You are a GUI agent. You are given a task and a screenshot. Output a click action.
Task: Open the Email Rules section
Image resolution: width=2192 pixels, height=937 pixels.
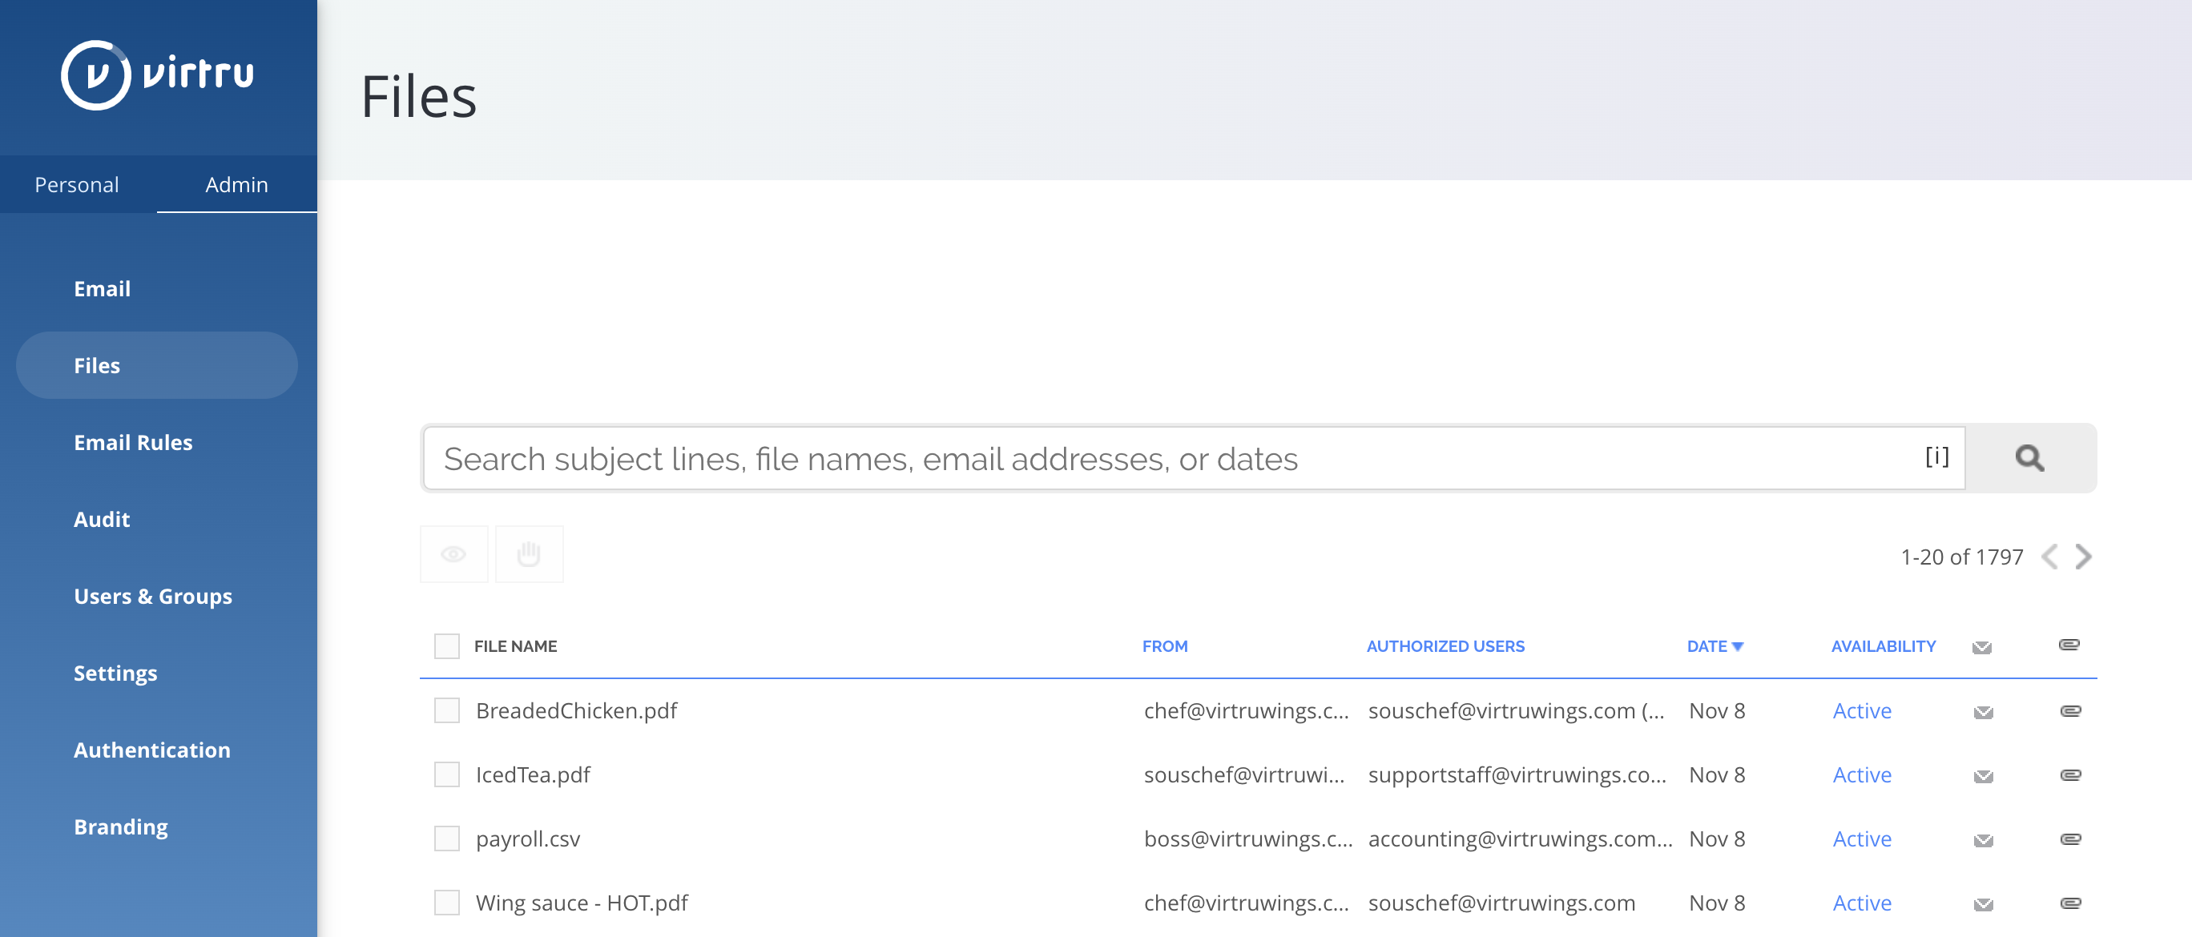tap(133, 442)
